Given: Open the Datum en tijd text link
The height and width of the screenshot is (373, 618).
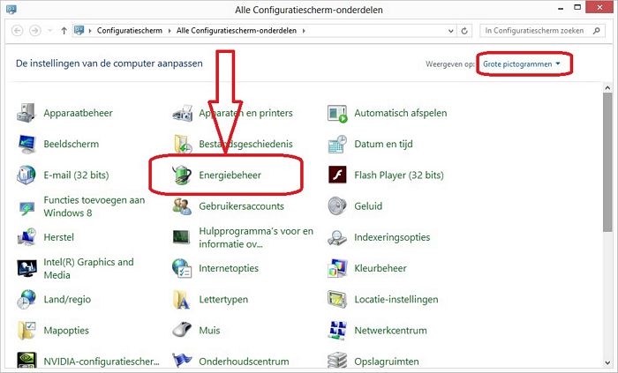Looking at the screenshot, I should (383, 144).
